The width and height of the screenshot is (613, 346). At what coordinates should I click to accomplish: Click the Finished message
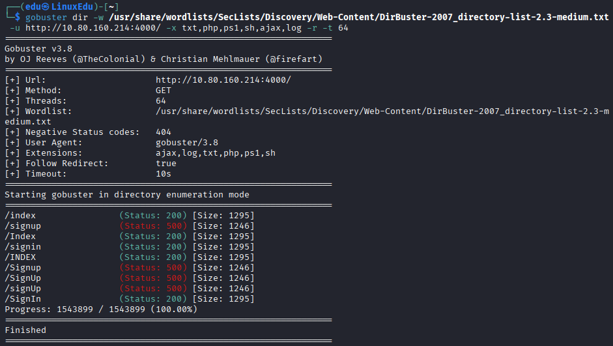click(x=25, y=330)
